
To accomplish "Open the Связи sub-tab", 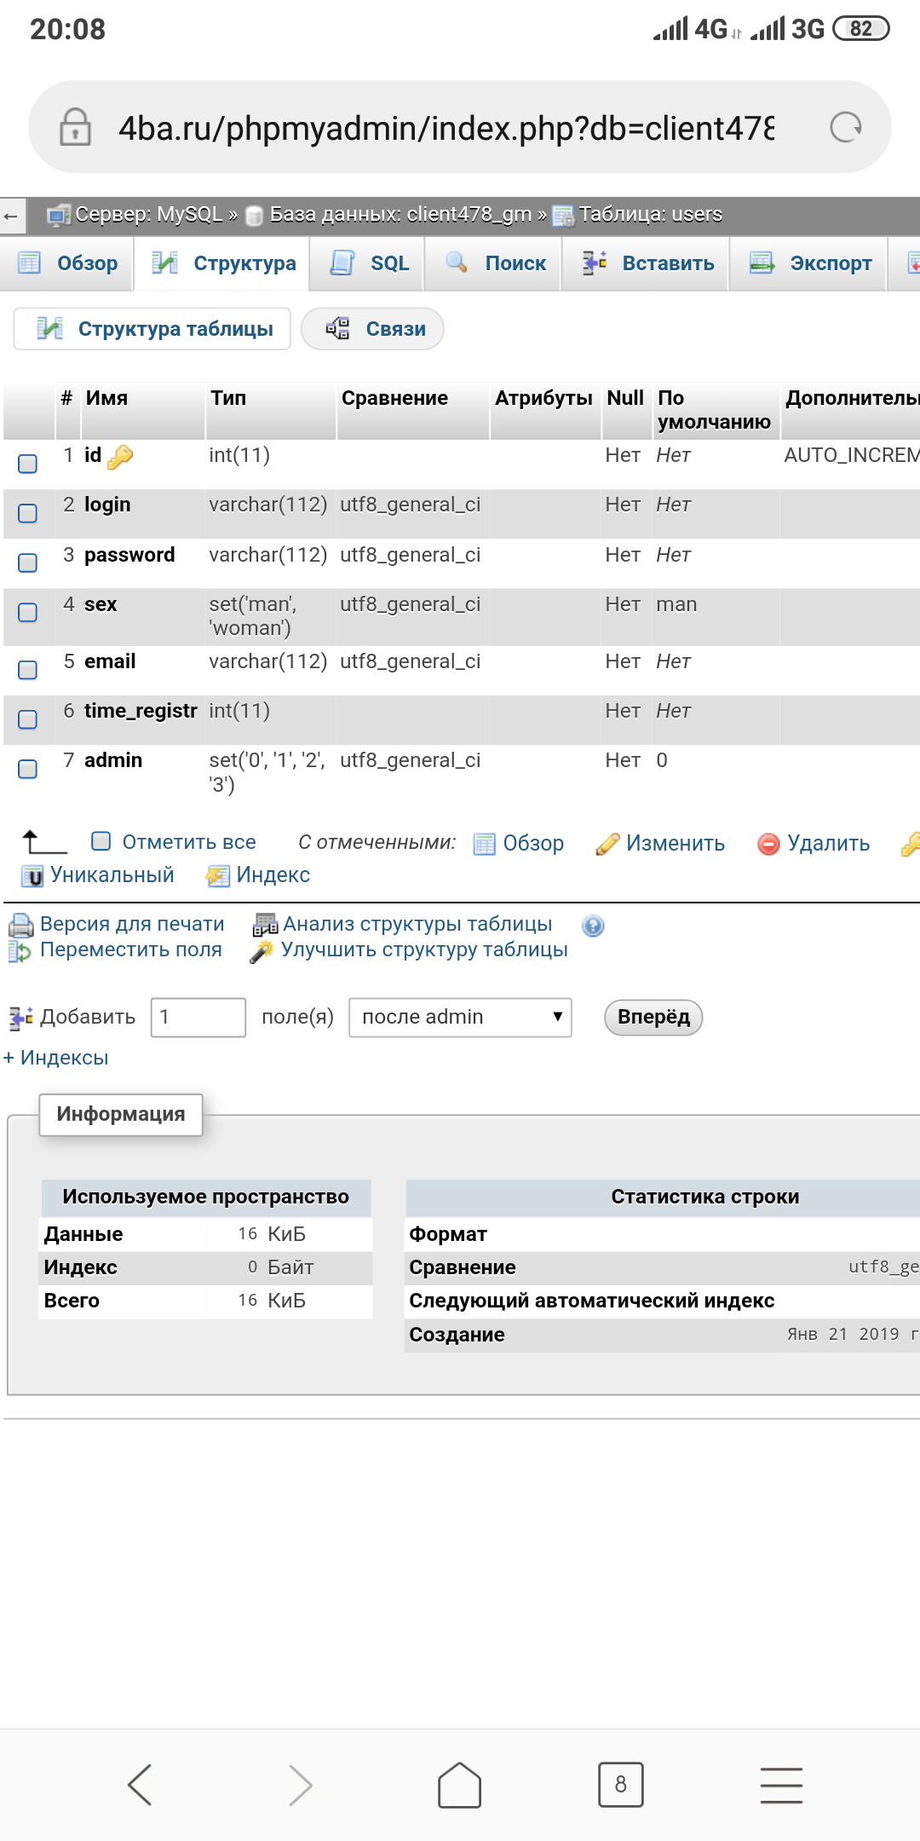I will point(374,329).
